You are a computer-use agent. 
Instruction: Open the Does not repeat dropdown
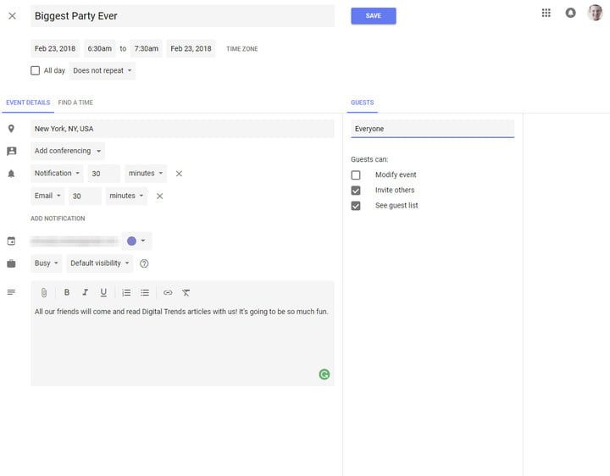point(103,71)
